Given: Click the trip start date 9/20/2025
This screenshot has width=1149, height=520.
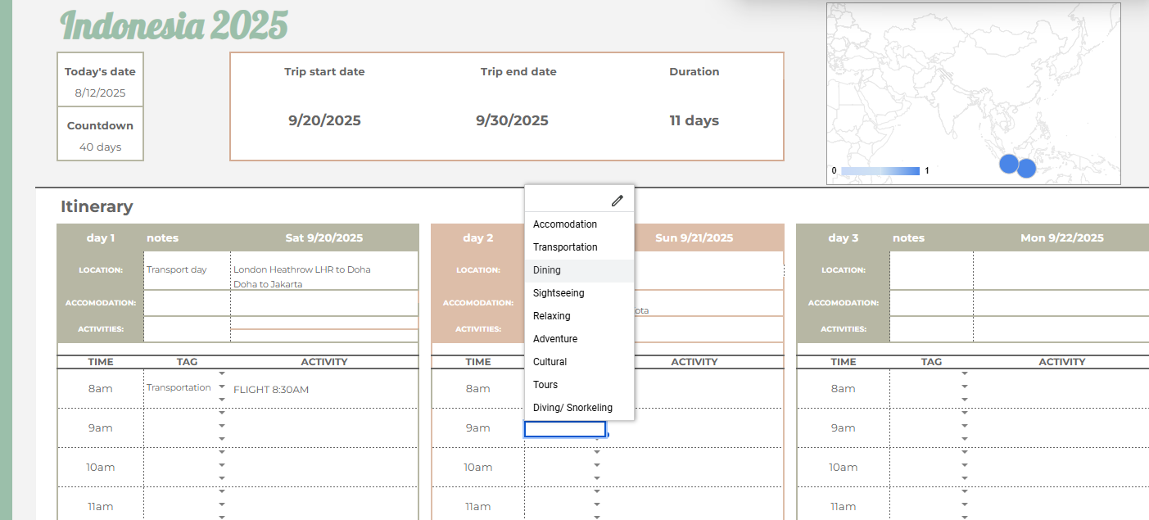Looking at the screenshot, I should (x=324, y=121).
